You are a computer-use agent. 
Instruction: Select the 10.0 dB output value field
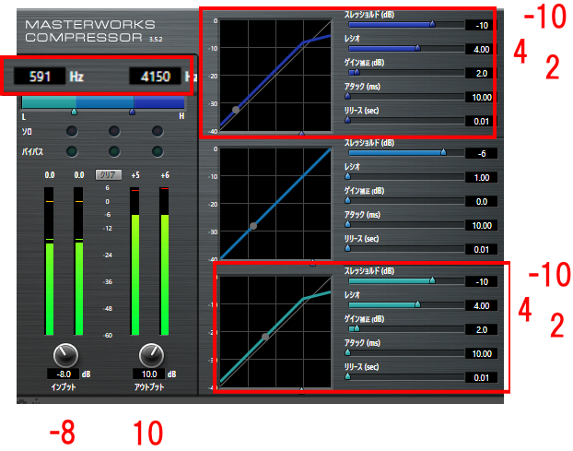148,374
